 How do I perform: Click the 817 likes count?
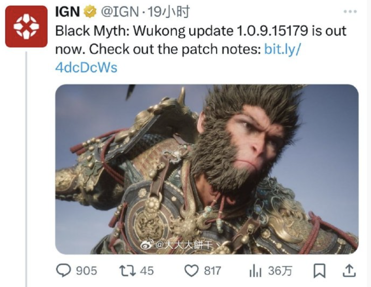point(213,271)
